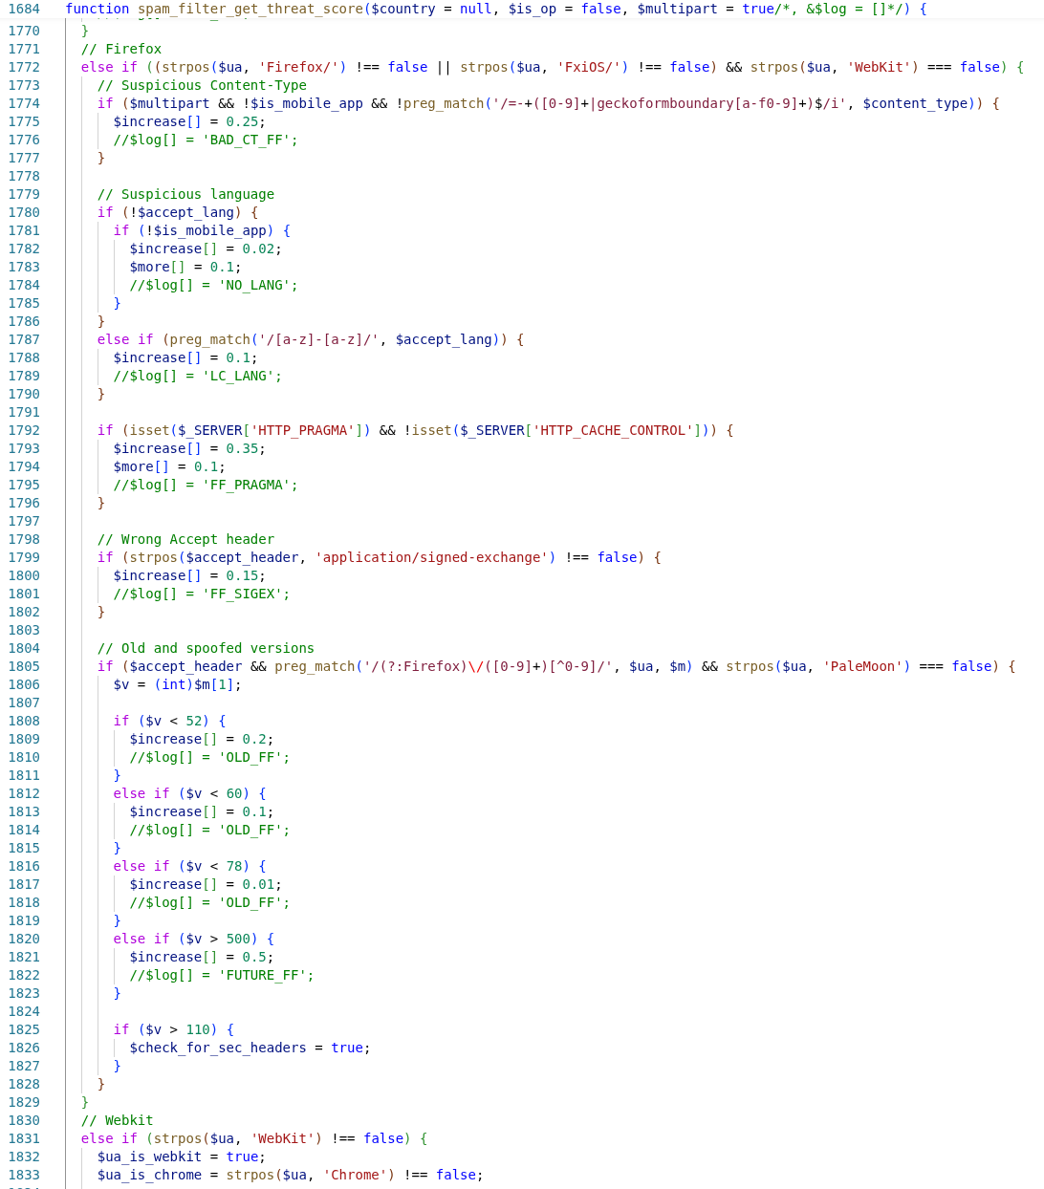Click the '// Webkit' comment

point(118,1120)
